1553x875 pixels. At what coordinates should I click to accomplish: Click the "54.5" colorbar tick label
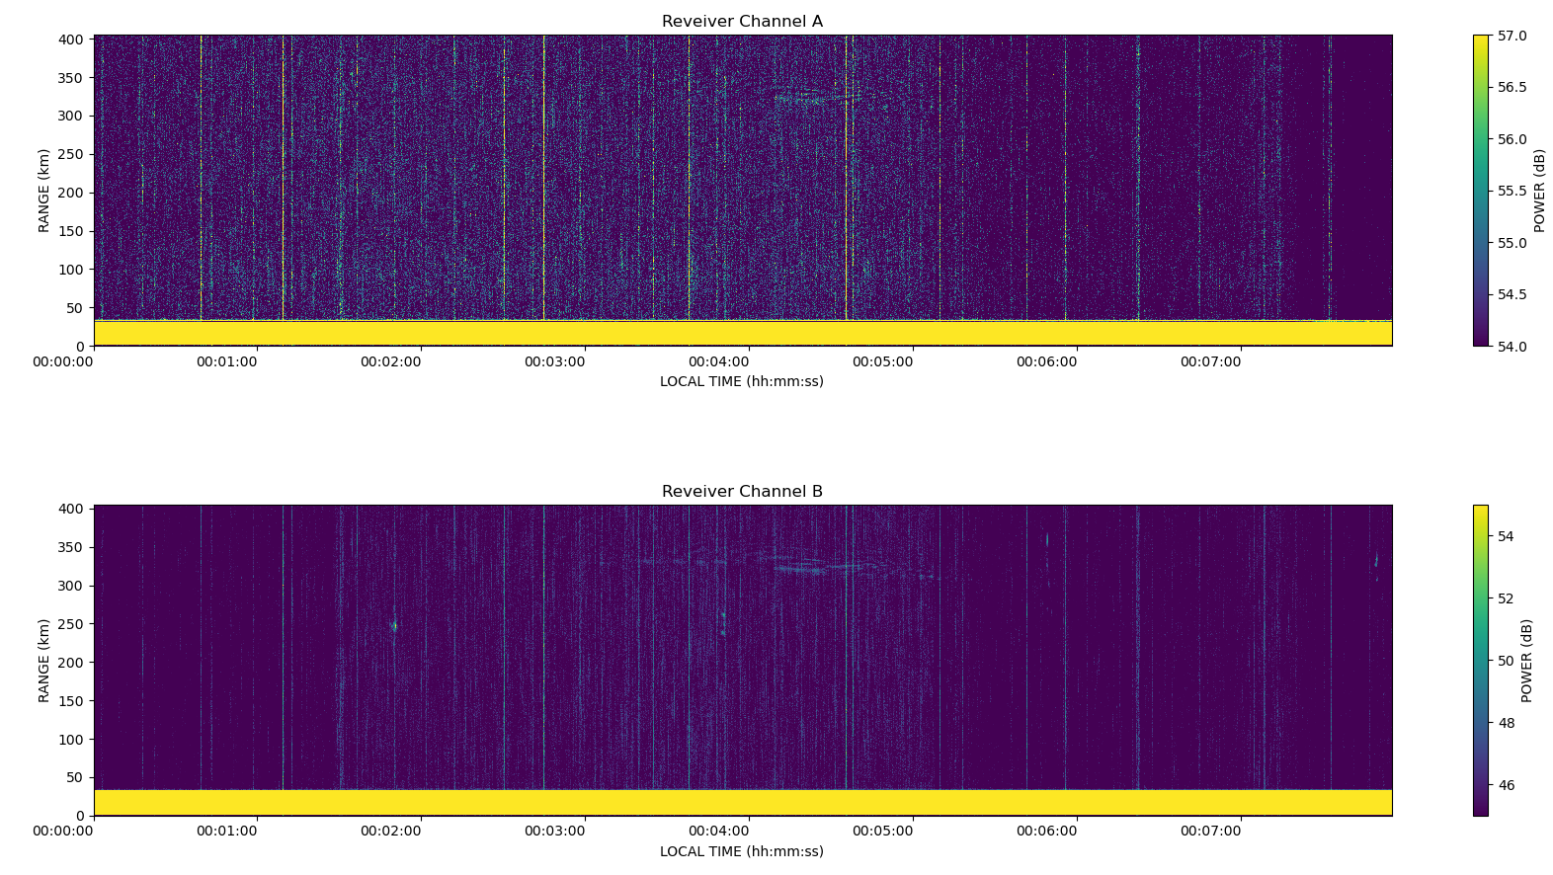[1512, 294]
